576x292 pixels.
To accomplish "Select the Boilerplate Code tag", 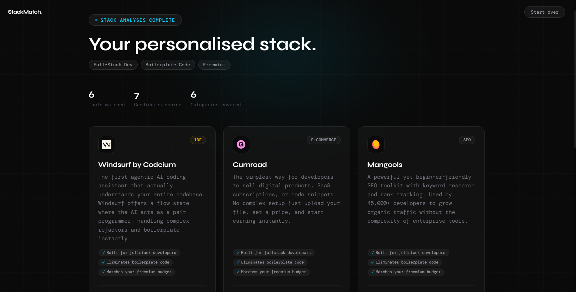I will click(168, 64).
